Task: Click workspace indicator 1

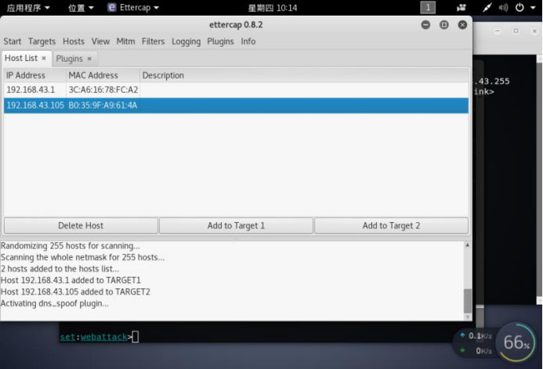Action: click(x=428, y=8)
